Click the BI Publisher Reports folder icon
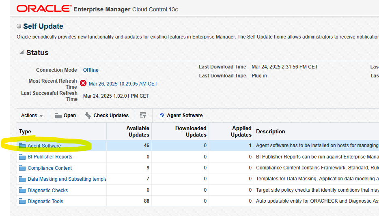The image size is (379, 216). (x=22, y=157)
